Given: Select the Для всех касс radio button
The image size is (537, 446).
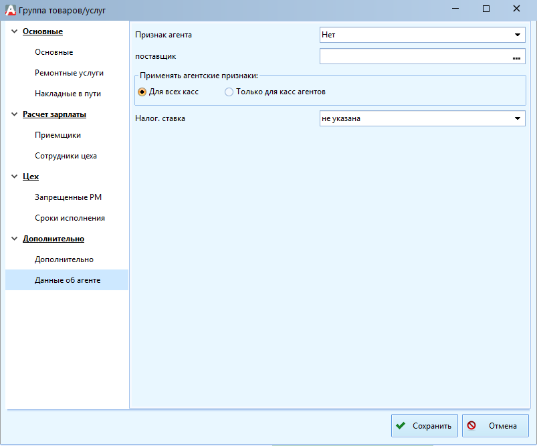Looking at the screenshot, I should (142, 92).
